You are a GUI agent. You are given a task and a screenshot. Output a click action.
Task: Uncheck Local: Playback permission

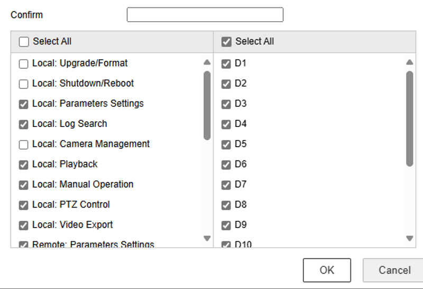tap(23, 165)
